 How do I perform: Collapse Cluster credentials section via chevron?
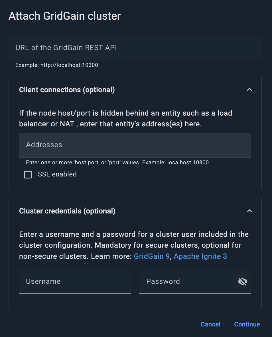click(249, 211)
